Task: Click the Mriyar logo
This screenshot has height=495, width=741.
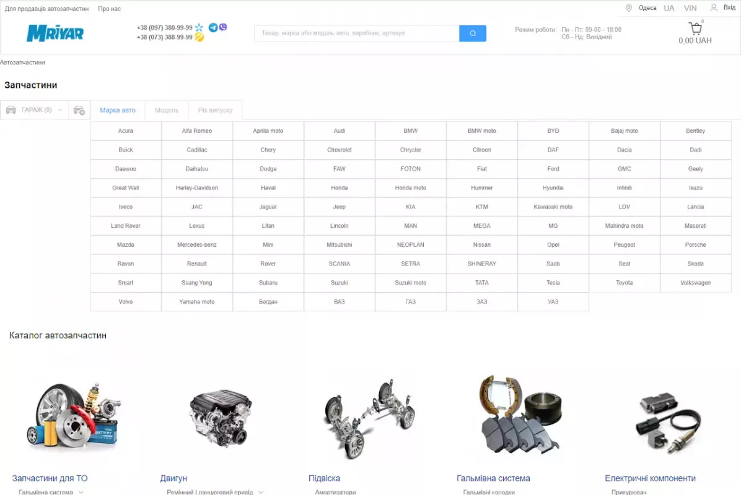Action: coord(55,33)
